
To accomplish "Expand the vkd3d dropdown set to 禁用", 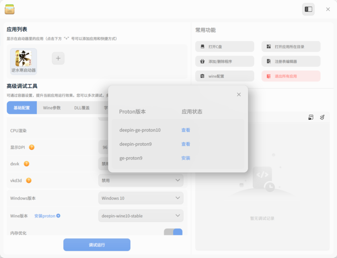I will point(141,180).
